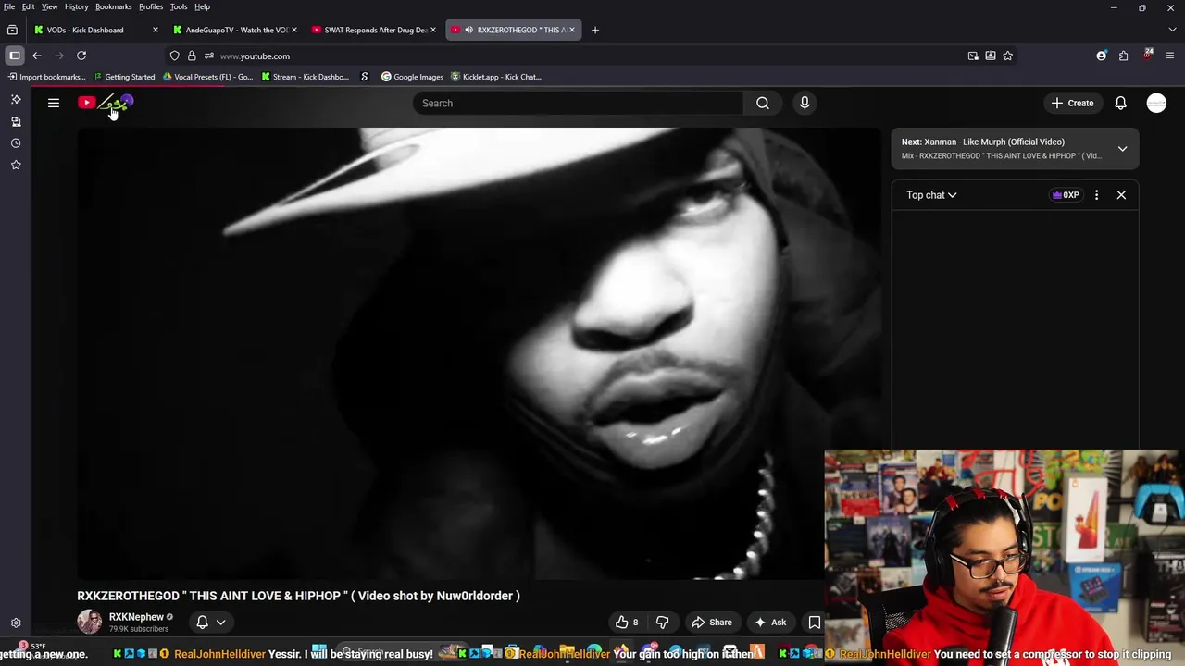
Task: Share the video
Action: pos(712,623)
